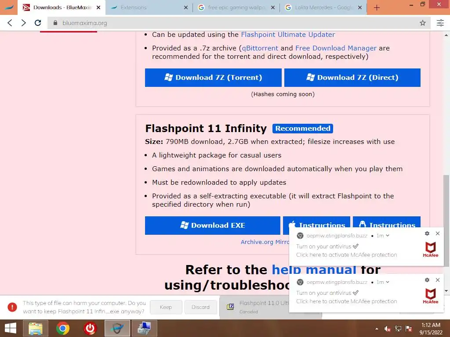Click the network tray icon
Image resolution: width=450 pixels, height=337 pixels.
pos(398,329)
